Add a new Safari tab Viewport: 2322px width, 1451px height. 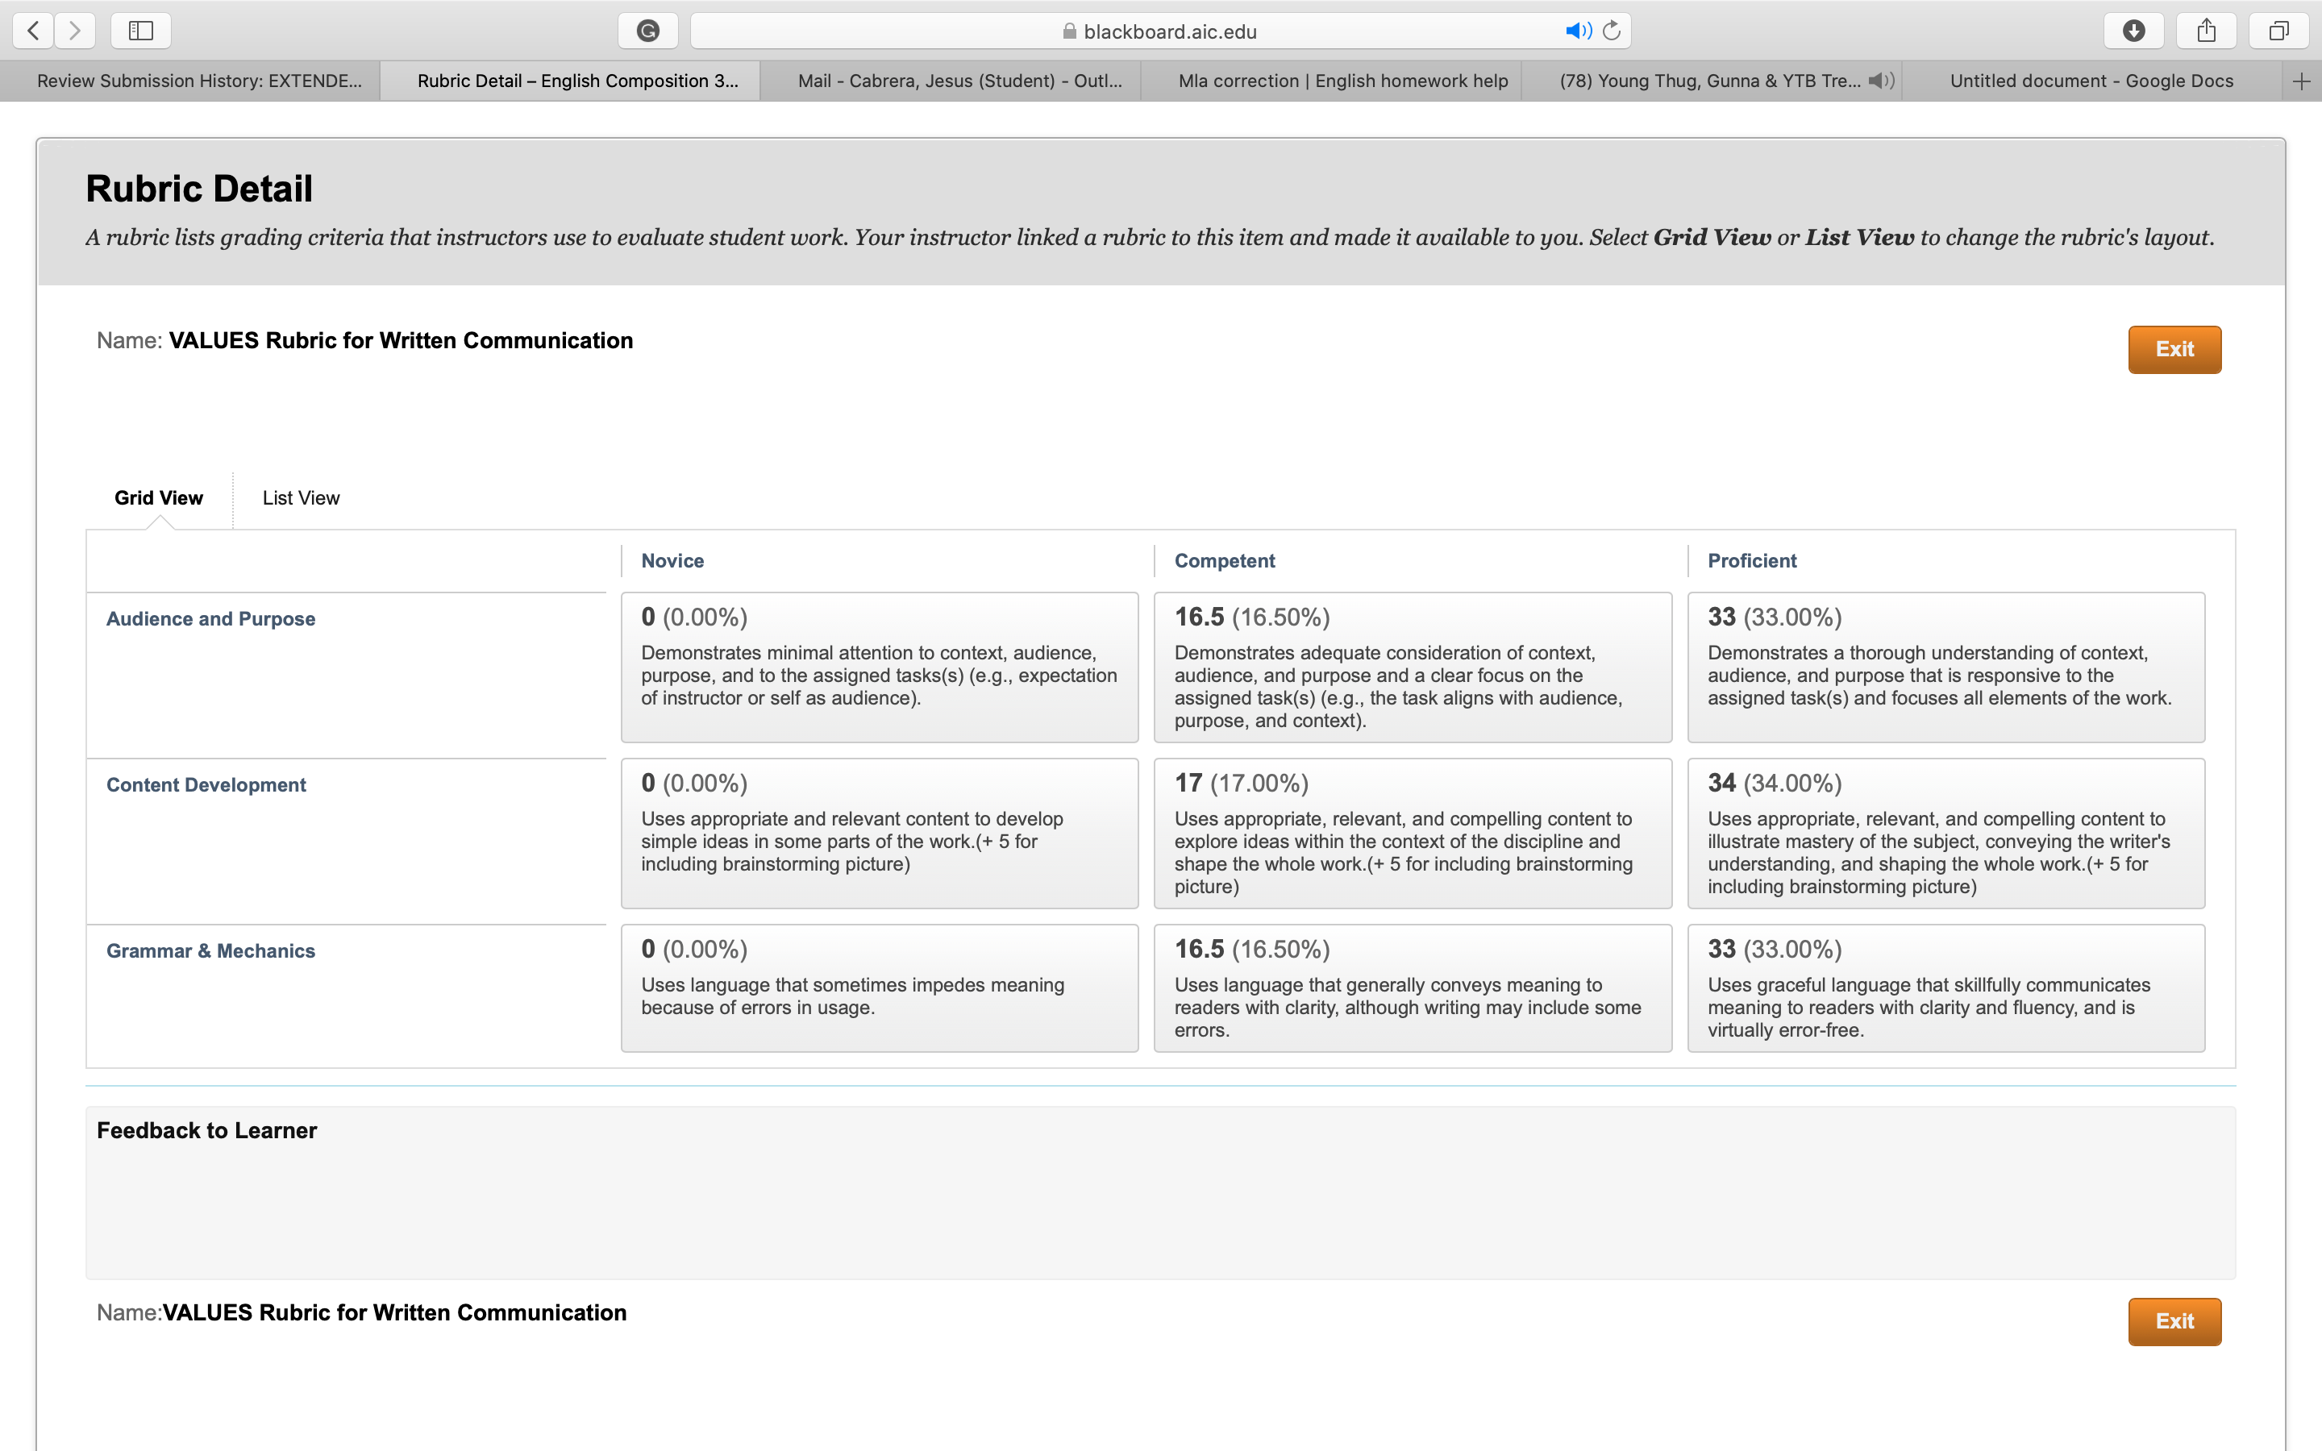point(2301,81)
